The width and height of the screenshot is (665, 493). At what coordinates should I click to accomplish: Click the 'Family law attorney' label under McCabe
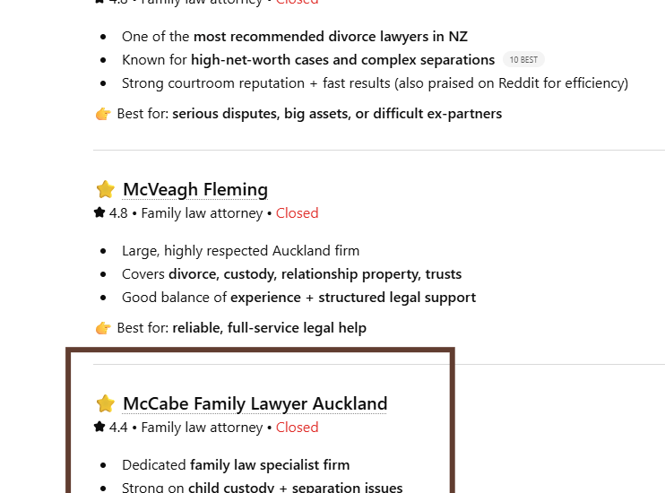point(202,428)
